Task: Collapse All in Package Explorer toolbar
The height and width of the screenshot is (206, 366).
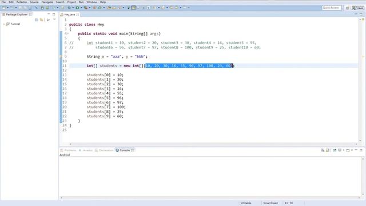Action: coord(37,20)
